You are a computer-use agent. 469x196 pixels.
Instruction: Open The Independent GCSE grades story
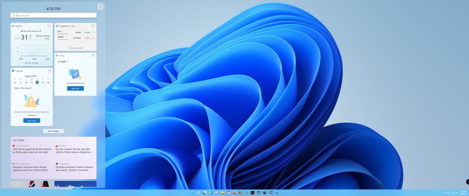pos(32,150)
